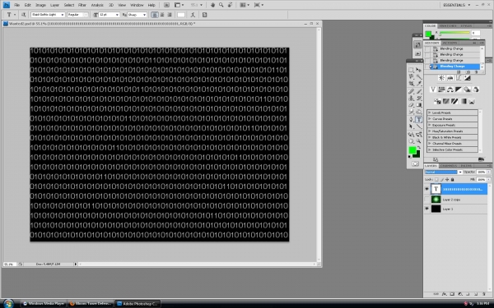The width and height of the screenshot is (494, 308).
Task: Select the Gradient tool
Action: click(x=419, y=105)
